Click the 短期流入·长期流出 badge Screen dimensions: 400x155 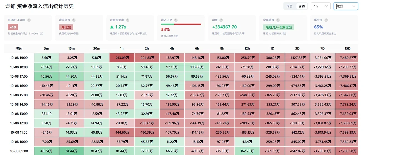point(278,27)
